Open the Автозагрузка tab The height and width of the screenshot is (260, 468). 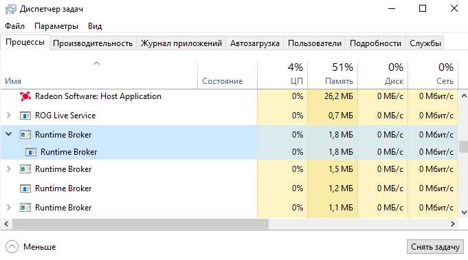(x=255, y=43)
